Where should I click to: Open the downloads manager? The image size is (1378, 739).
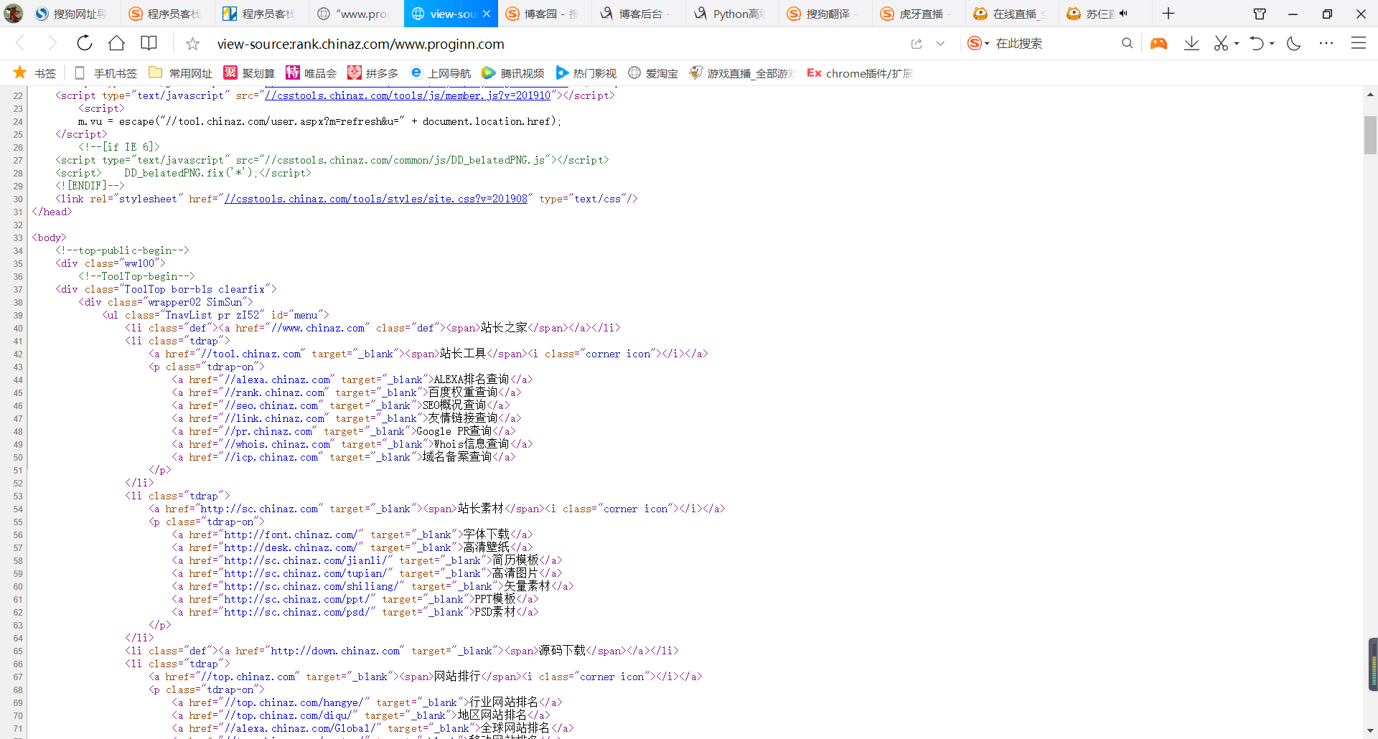click(x=1191, y=44)
